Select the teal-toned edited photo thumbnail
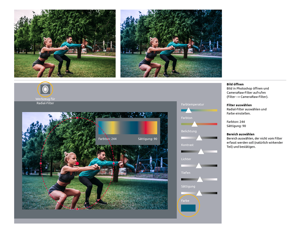The height and width of the screenshot is (248, 305). click(171, 43)
